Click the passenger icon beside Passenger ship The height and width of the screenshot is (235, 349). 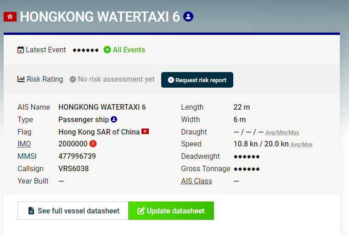click(x=114, y=119)
